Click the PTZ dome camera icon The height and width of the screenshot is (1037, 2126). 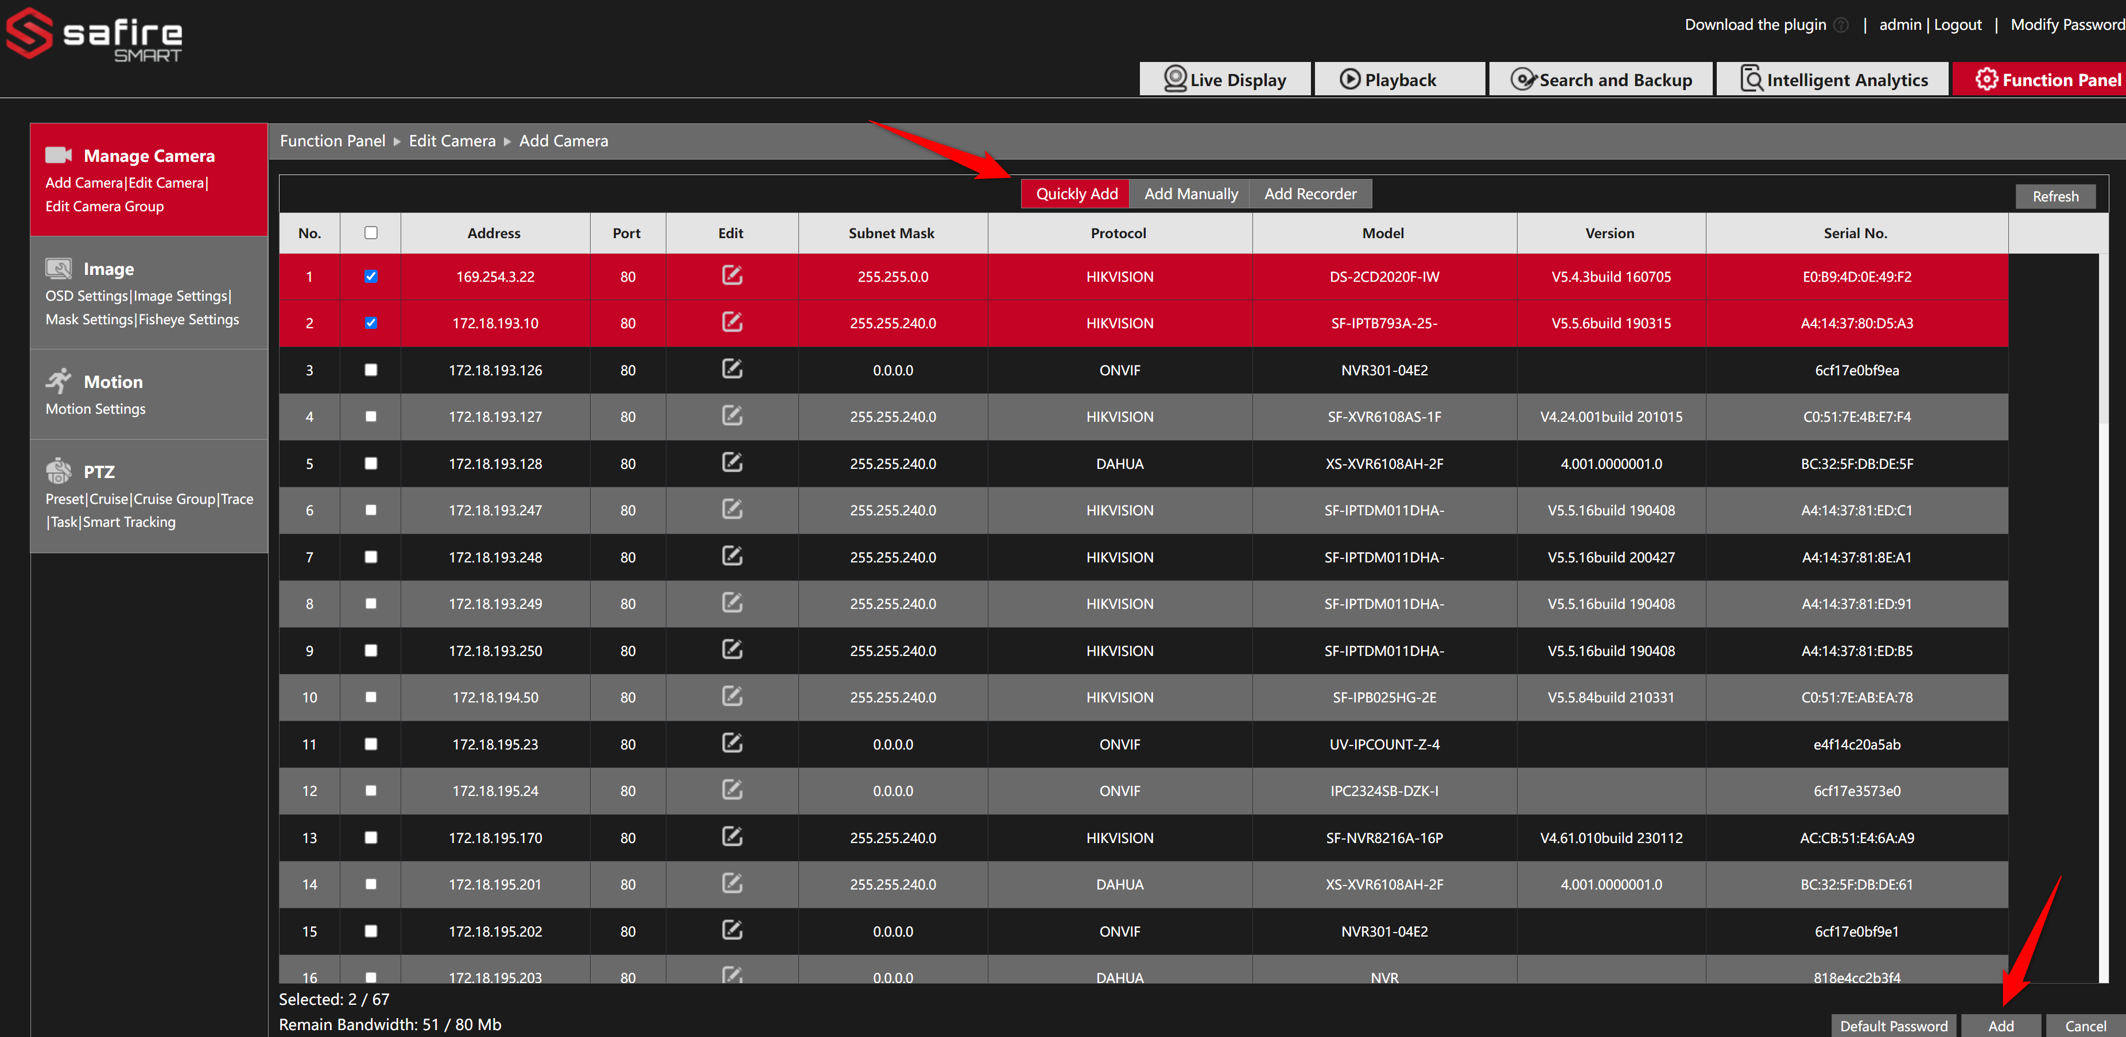click(x=59, y=471)
